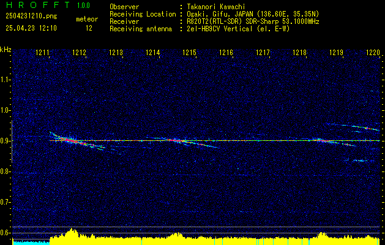The height and width of the screenshot is (245, 385).
Task: Click the meteor count 12
Action: (89, 28)
